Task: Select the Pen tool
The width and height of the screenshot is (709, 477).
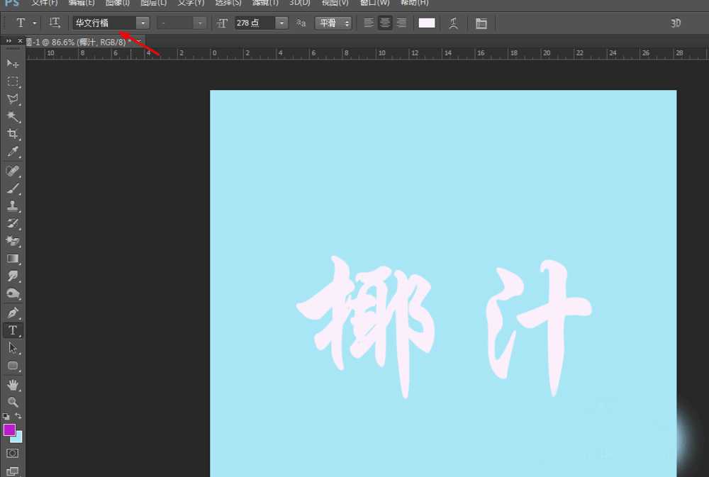Action: [x=12, y=312]
